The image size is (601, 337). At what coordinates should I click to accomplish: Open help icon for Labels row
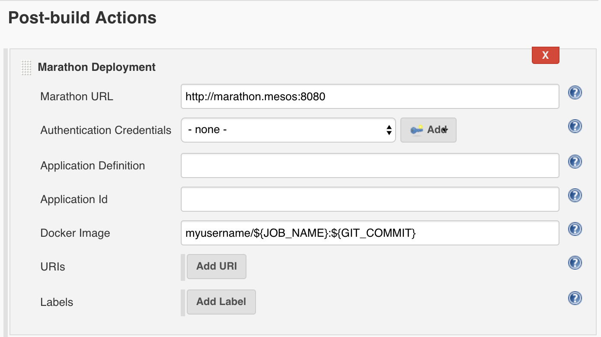click(x=575, y=298)
